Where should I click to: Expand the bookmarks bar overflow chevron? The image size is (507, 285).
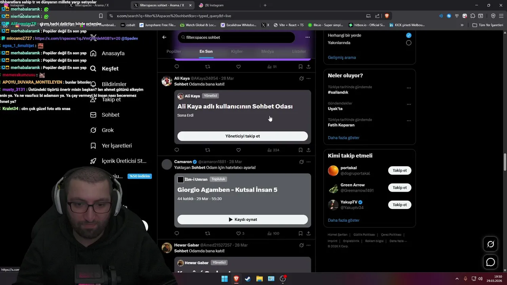coord(462,25)
